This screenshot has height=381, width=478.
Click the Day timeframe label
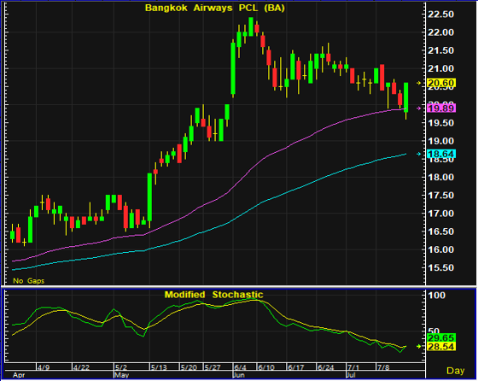[x=456, y=371]
